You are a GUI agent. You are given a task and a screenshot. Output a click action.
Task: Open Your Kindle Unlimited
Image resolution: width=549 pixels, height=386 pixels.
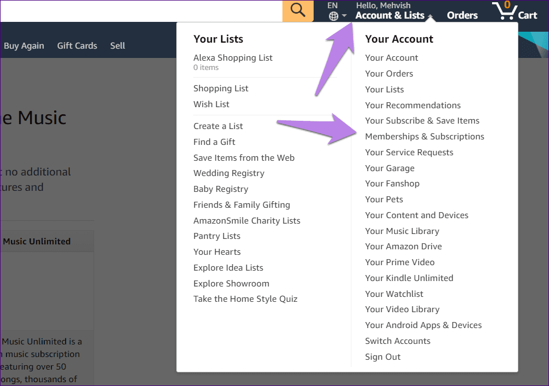409,278
